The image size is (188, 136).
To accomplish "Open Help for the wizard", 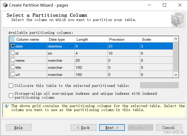I will [19, 128].
